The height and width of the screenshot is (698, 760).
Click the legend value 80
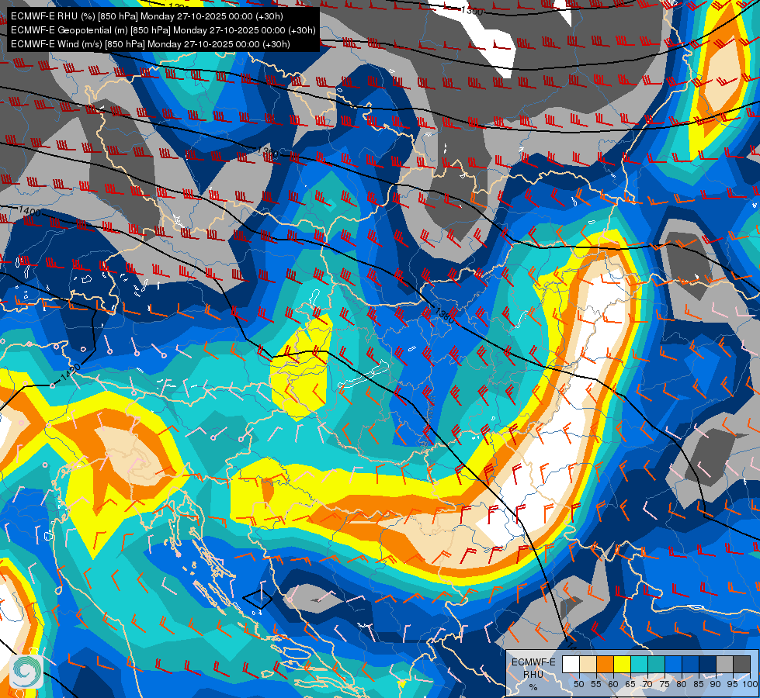tap(682, 684)
